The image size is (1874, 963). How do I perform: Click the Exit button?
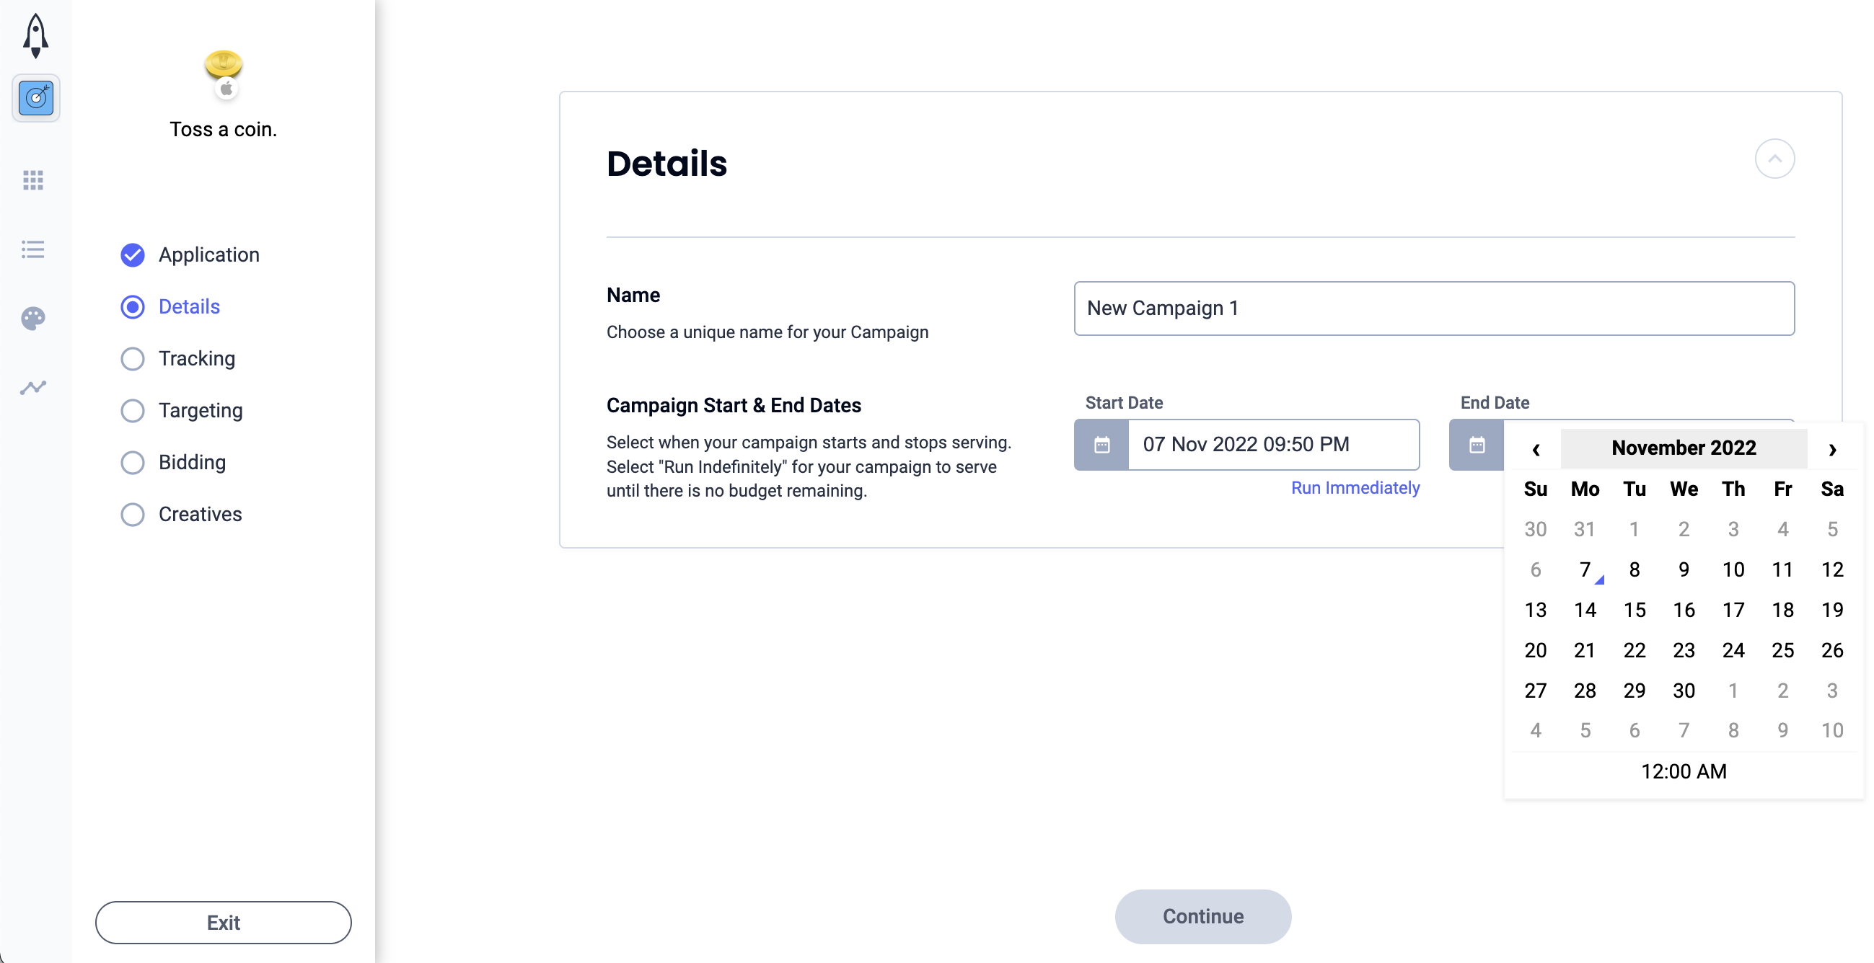click(224, 923)
